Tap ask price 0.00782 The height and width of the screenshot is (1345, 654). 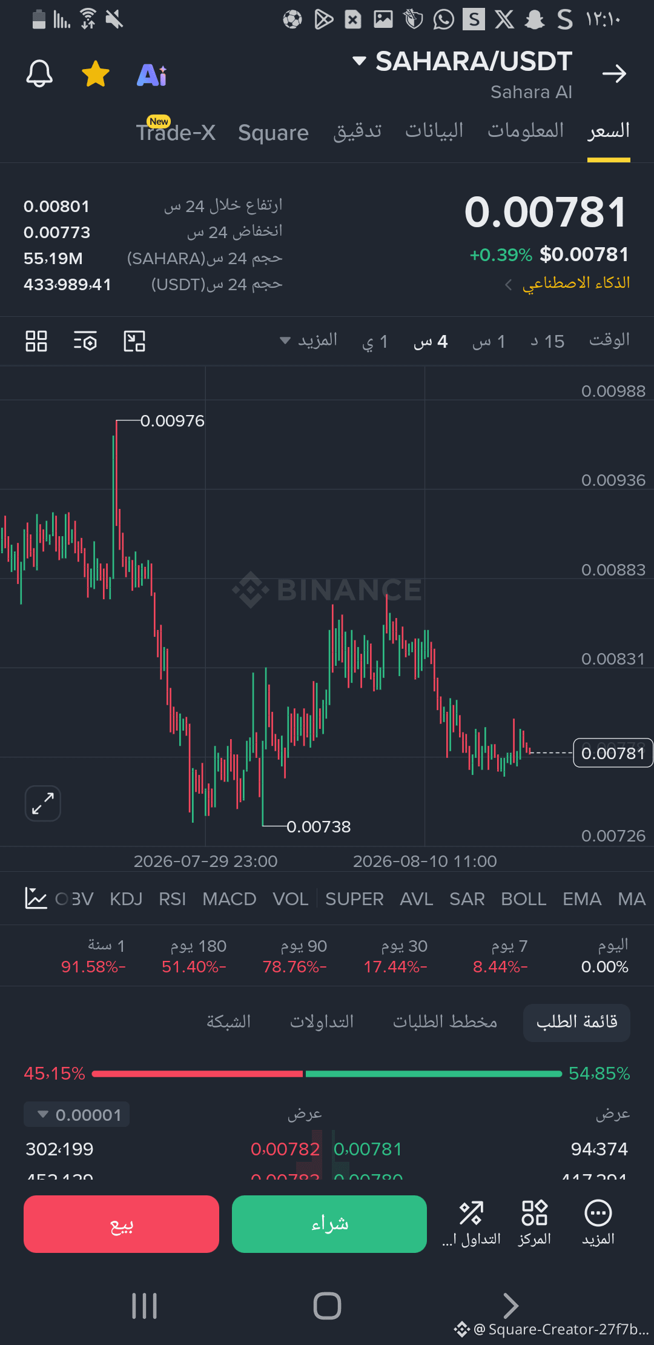coord(285,1149)
